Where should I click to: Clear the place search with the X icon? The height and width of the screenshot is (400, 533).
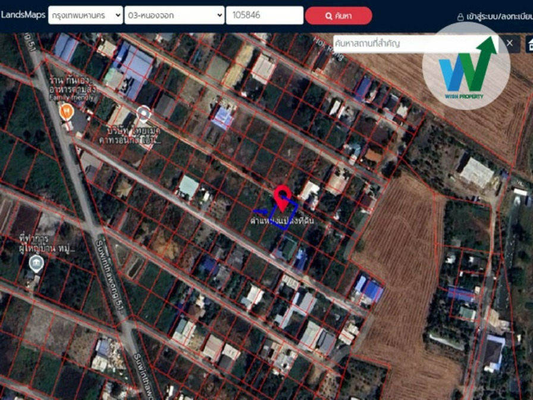510,43
